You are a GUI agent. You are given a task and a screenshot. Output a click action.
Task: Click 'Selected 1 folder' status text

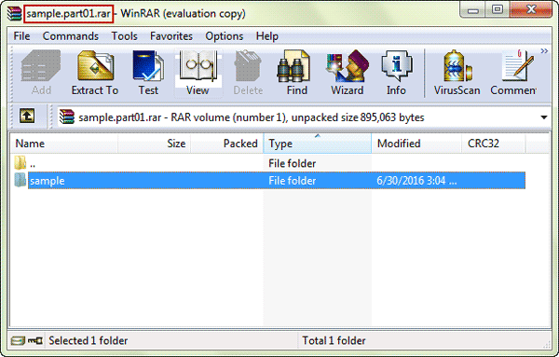89,340
